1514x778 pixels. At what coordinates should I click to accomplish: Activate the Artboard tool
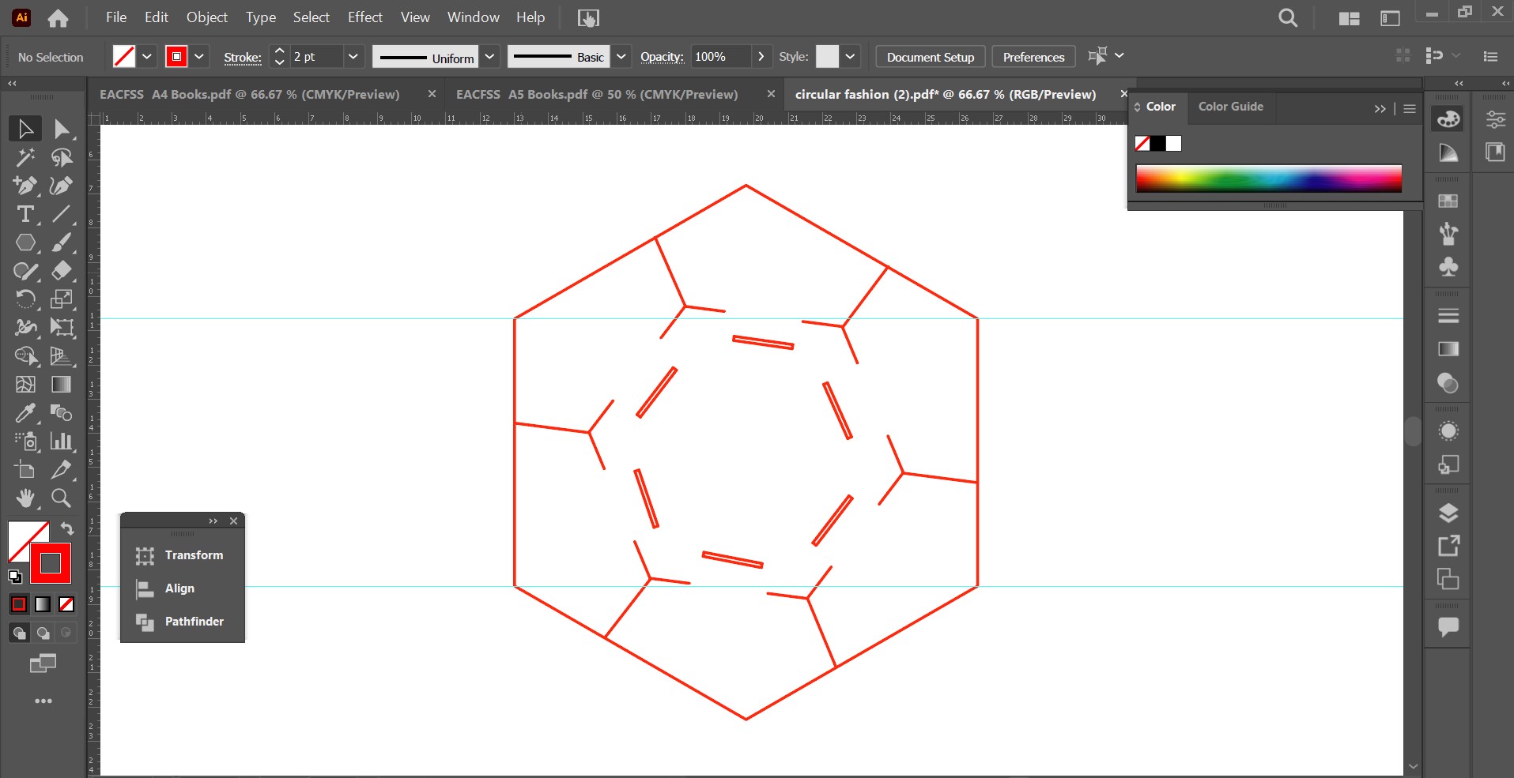tap(25, 470)
